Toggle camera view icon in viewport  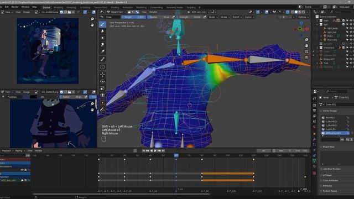click(306, 51)
